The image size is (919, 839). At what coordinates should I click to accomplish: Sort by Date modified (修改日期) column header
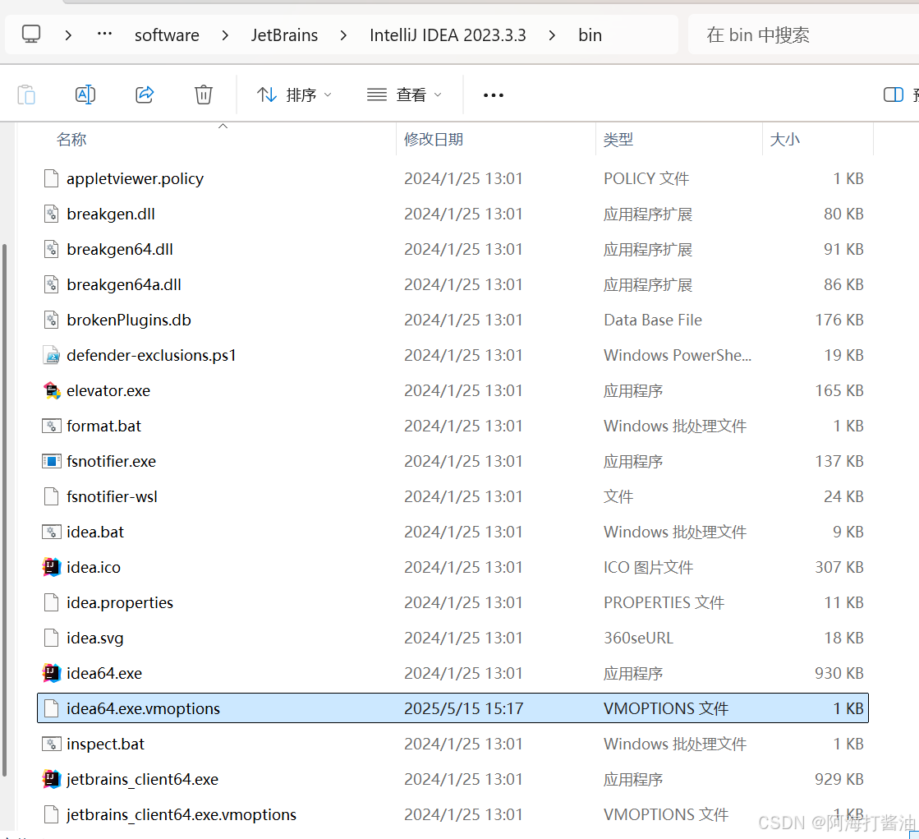point(434,140)
